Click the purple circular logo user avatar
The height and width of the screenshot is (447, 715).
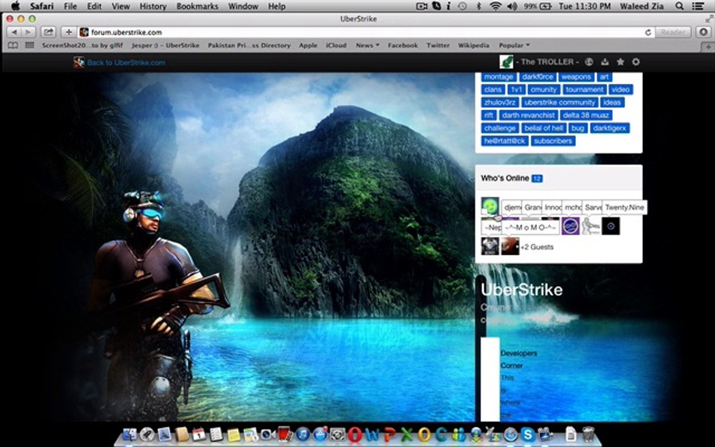pos(570,226)
